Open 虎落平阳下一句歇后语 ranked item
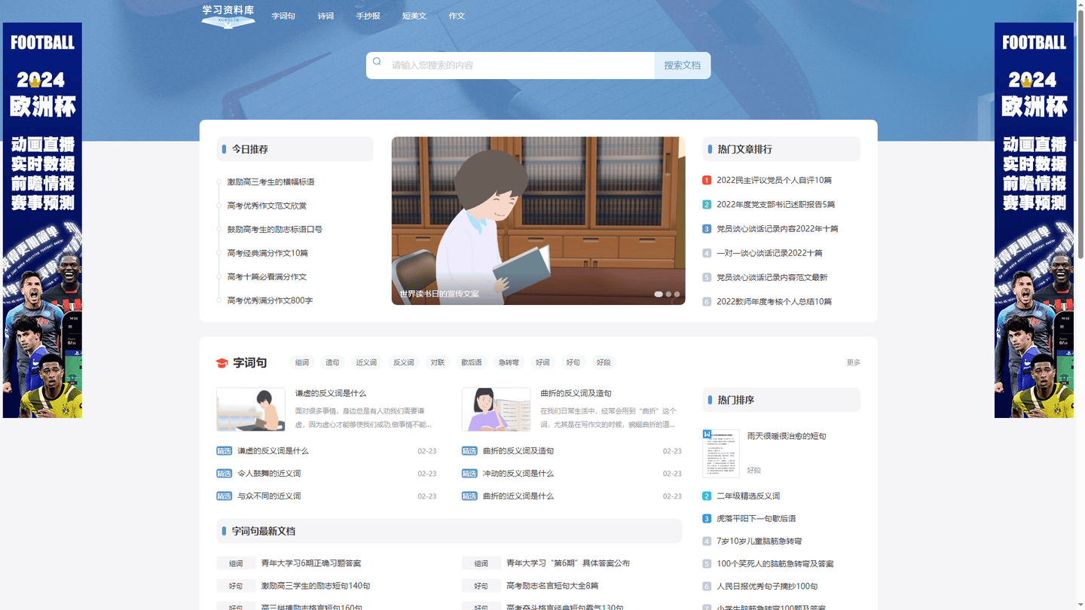The height and width of the screenshot is (610, 1085). 756,519
